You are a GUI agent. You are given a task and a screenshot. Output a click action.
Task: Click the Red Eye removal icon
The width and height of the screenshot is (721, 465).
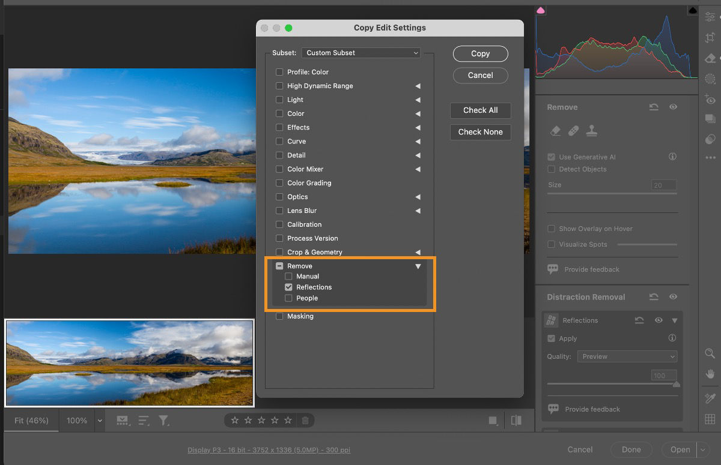coord(710,98)
